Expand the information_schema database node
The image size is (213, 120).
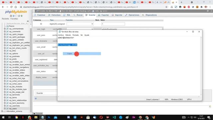pos(2,111)
